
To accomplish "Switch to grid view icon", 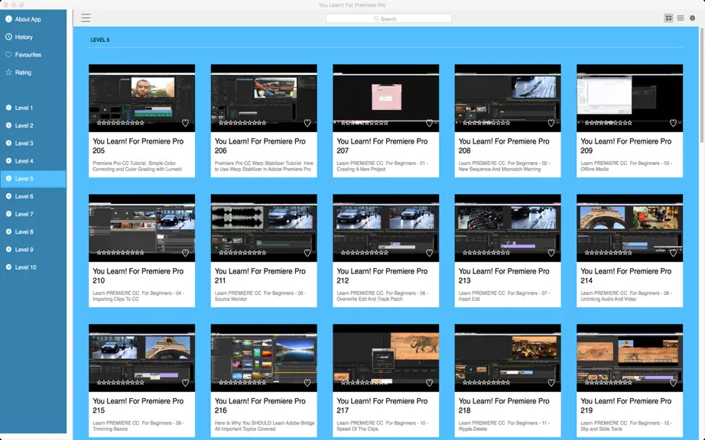I will pyautogui.click(x=668, y=18).
